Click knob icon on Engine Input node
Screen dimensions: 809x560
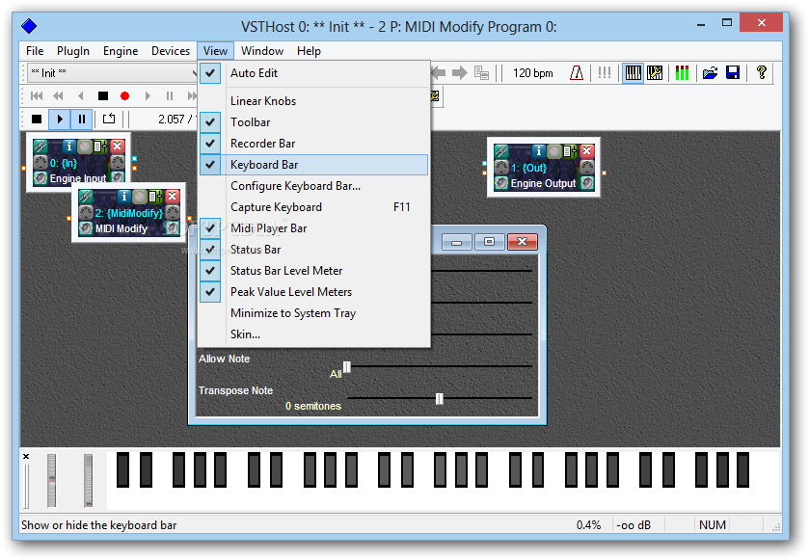click(84, 147)
